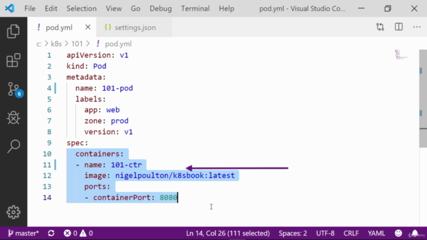Change indentation via Spaces: 2

293,233
